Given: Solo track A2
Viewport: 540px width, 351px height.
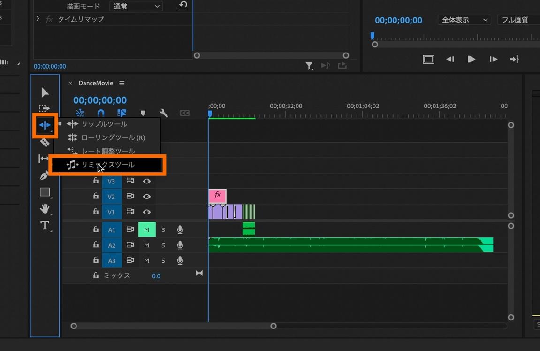Looking at the screenshot, I should pos(163,245).
